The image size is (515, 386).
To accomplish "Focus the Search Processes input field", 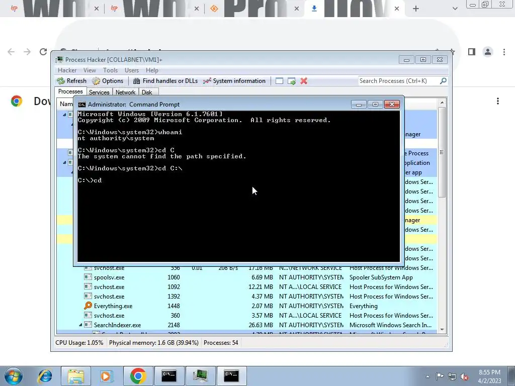I will click(x=399, y=81).
